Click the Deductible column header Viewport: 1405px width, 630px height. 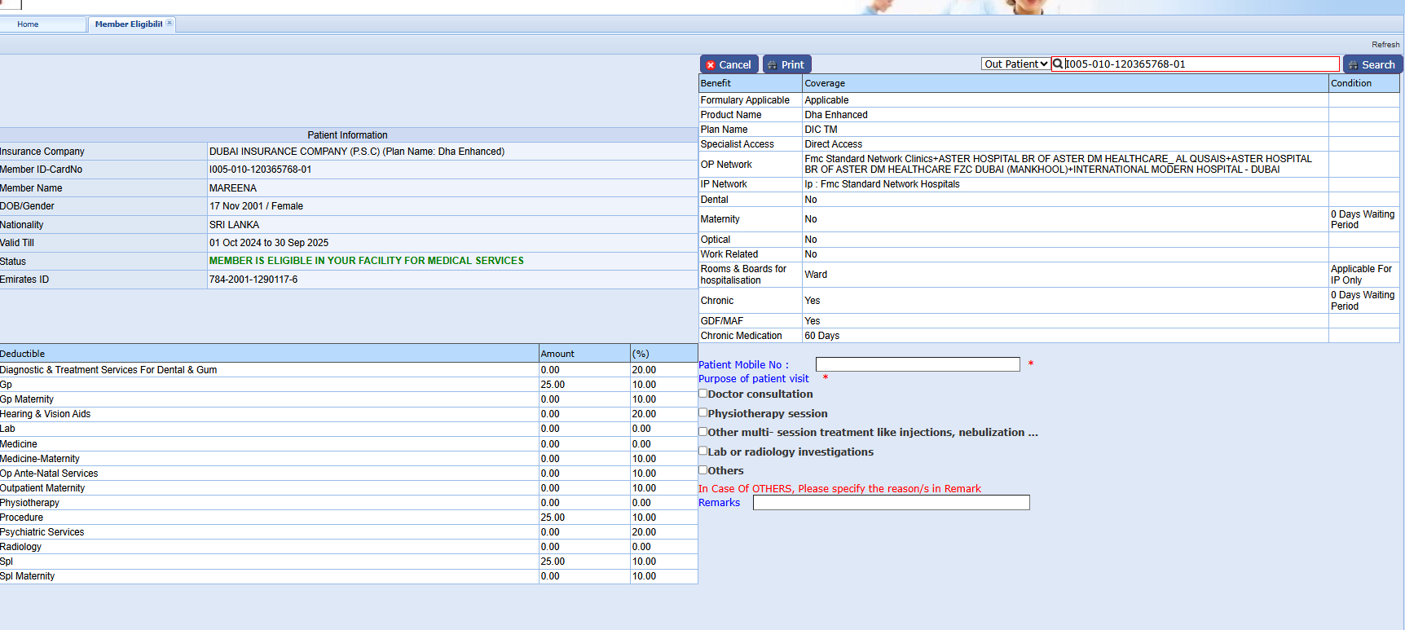[x=23, y=354]
